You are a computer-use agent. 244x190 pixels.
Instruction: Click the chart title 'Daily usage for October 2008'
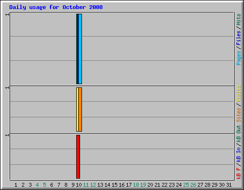(56, 7)
